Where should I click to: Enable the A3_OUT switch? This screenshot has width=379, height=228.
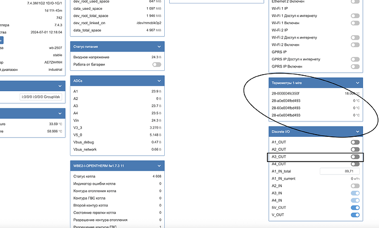click(355, 157)
